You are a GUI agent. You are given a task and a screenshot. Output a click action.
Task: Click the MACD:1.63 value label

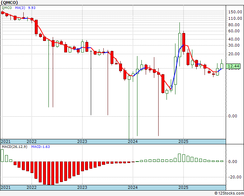[x=41, y=147]
